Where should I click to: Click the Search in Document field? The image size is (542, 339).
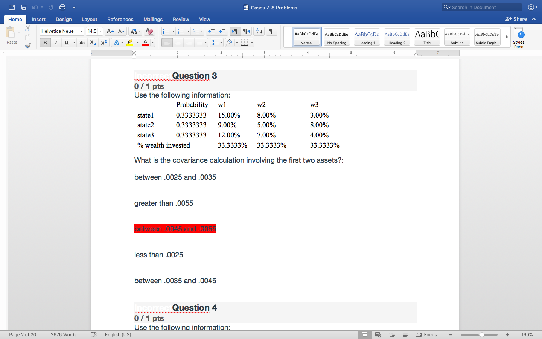pos(481,7)
